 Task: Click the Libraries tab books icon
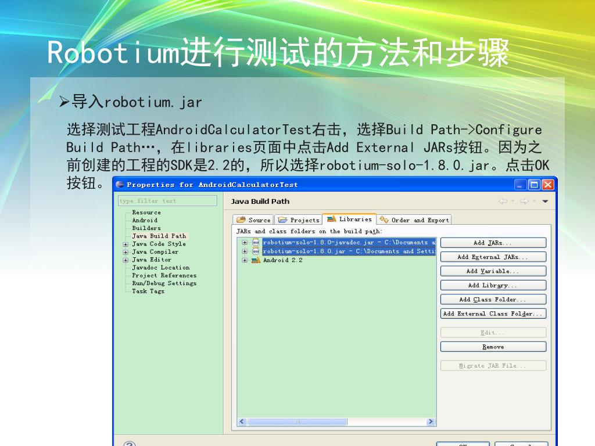(331, 219)
